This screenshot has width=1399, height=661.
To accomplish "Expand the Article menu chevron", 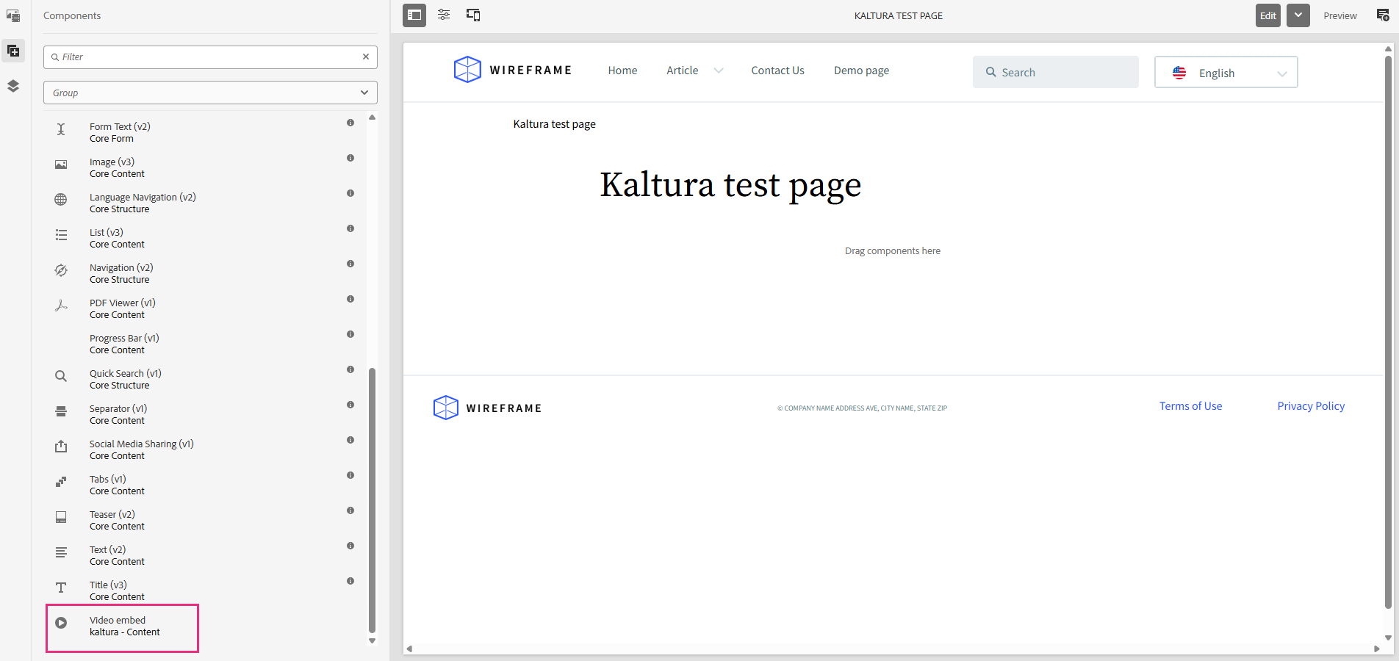I will click(719, 71).
